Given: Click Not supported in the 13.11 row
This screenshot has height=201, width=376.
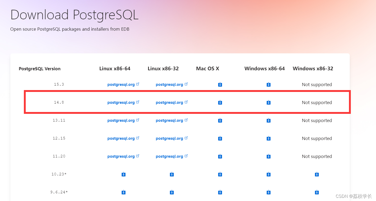Looking at the screenshot, I should tap(317, 120).
